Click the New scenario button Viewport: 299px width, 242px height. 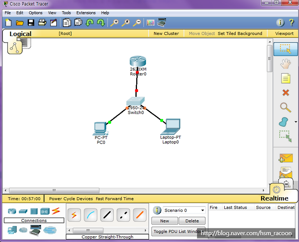(x=164, y=221)
